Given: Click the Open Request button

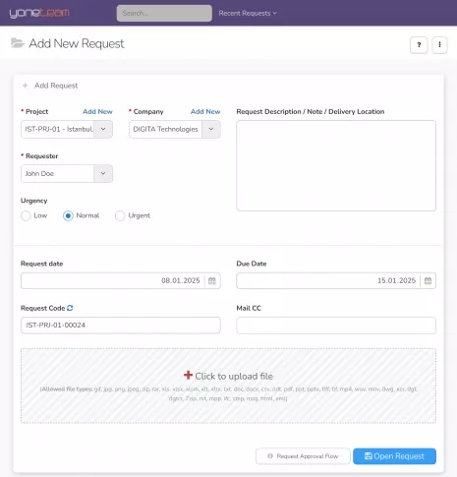Looking at the screenshot, I should 394,456.
